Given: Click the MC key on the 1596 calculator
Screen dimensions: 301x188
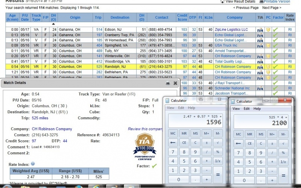Looking at the screenshot, I should point(173,133).
